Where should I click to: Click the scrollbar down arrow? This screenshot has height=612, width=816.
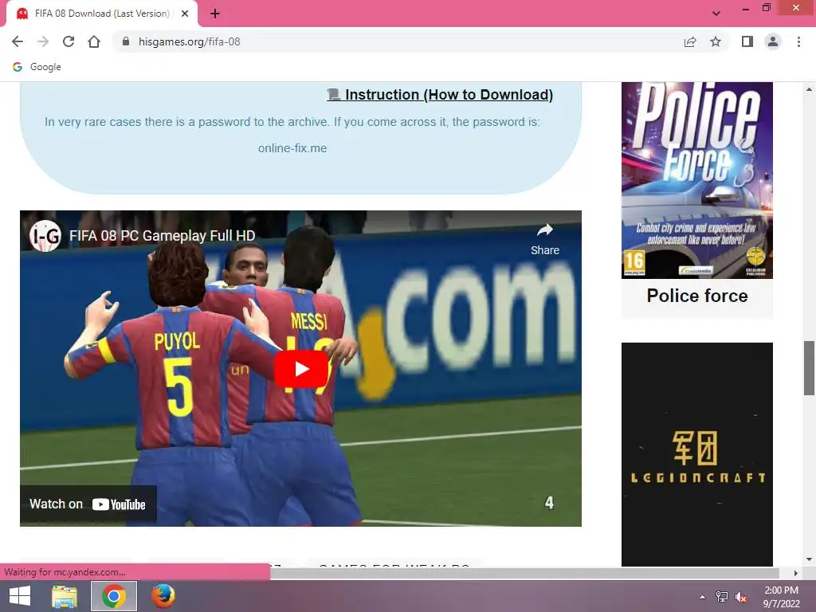click(809, 559)
